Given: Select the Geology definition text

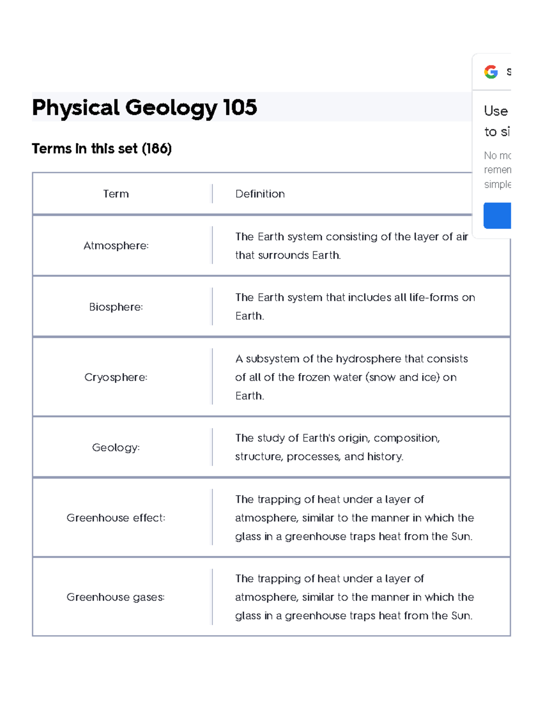Looking at the screenshot, I should click(x=337, y=447).
